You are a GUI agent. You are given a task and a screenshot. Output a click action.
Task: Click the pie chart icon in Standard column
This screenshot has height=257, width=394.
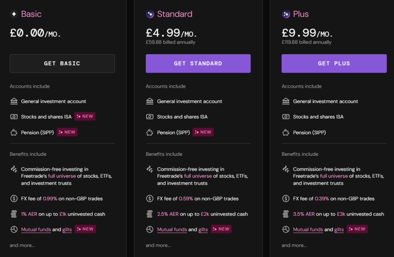click(150, 229)
